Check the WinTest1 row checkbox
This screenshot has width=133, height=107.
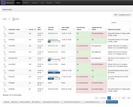pyautogui.click(x=4, y=33)
